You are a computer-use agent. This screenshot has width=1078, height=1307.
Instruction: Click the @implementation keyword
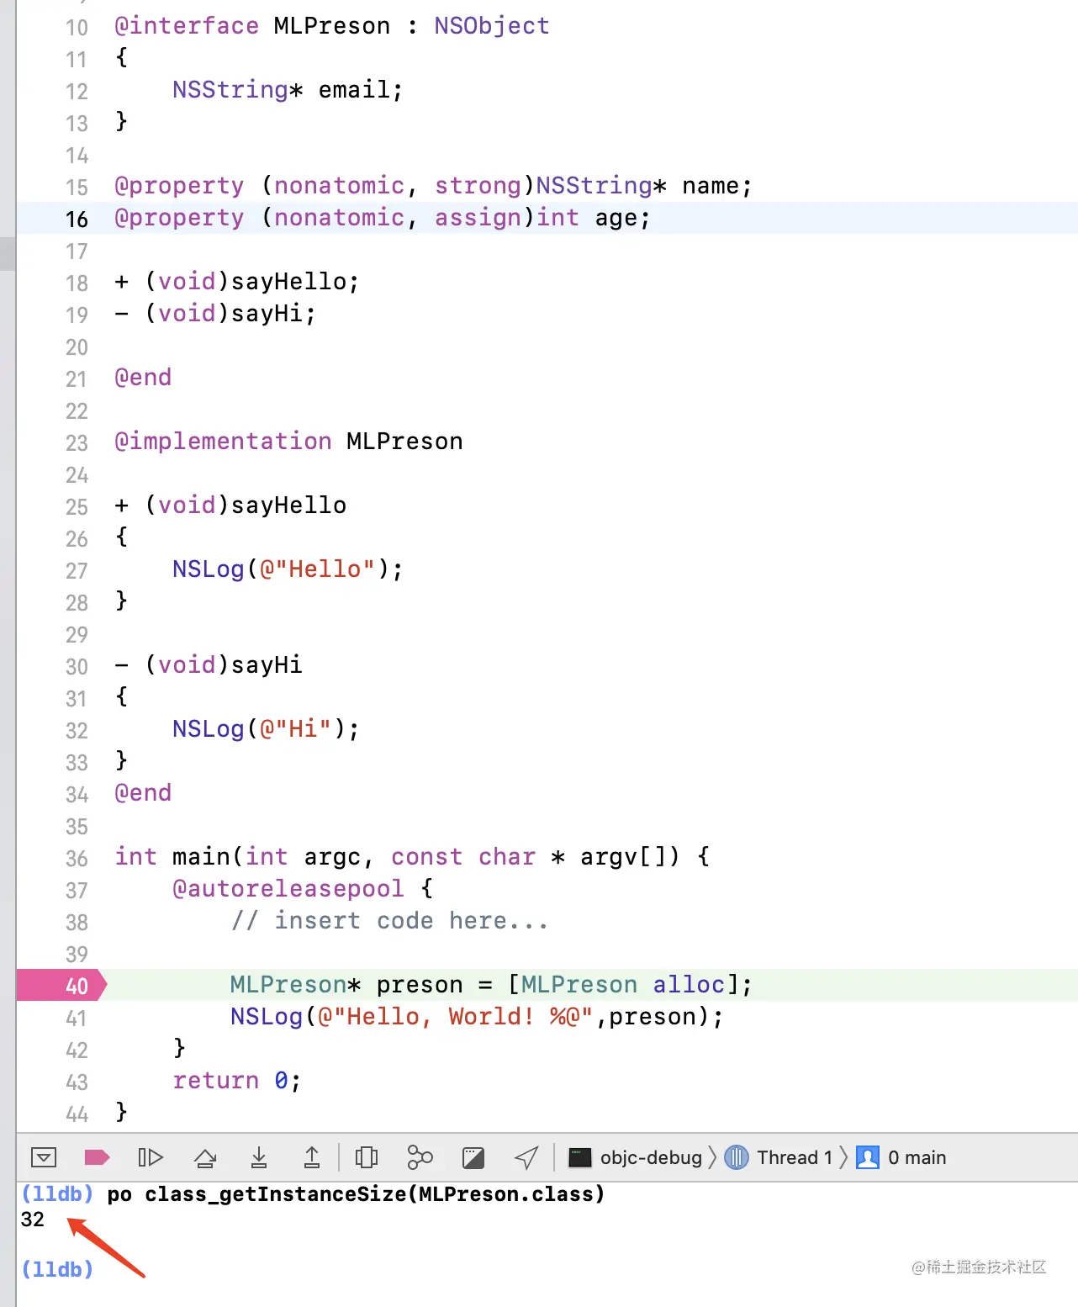[x=223, y=441]
